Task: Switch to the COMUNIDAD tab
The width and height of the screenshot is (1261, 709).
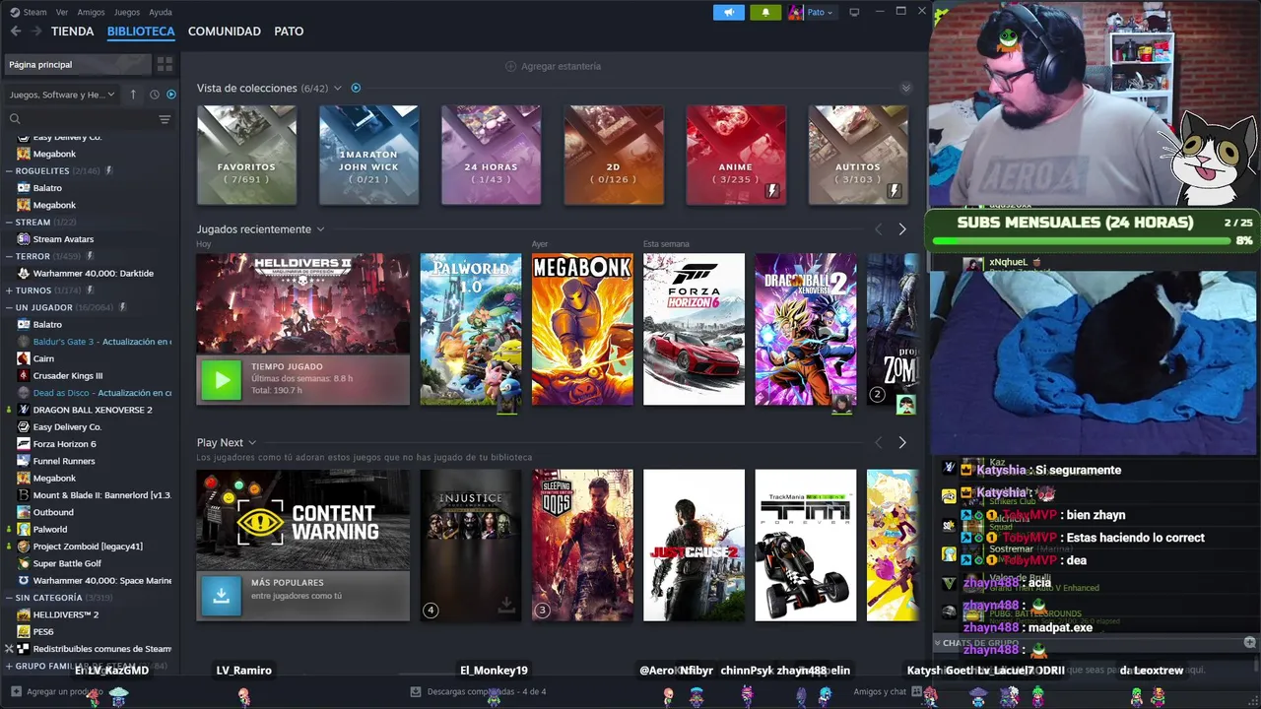Action: (225, 32)
